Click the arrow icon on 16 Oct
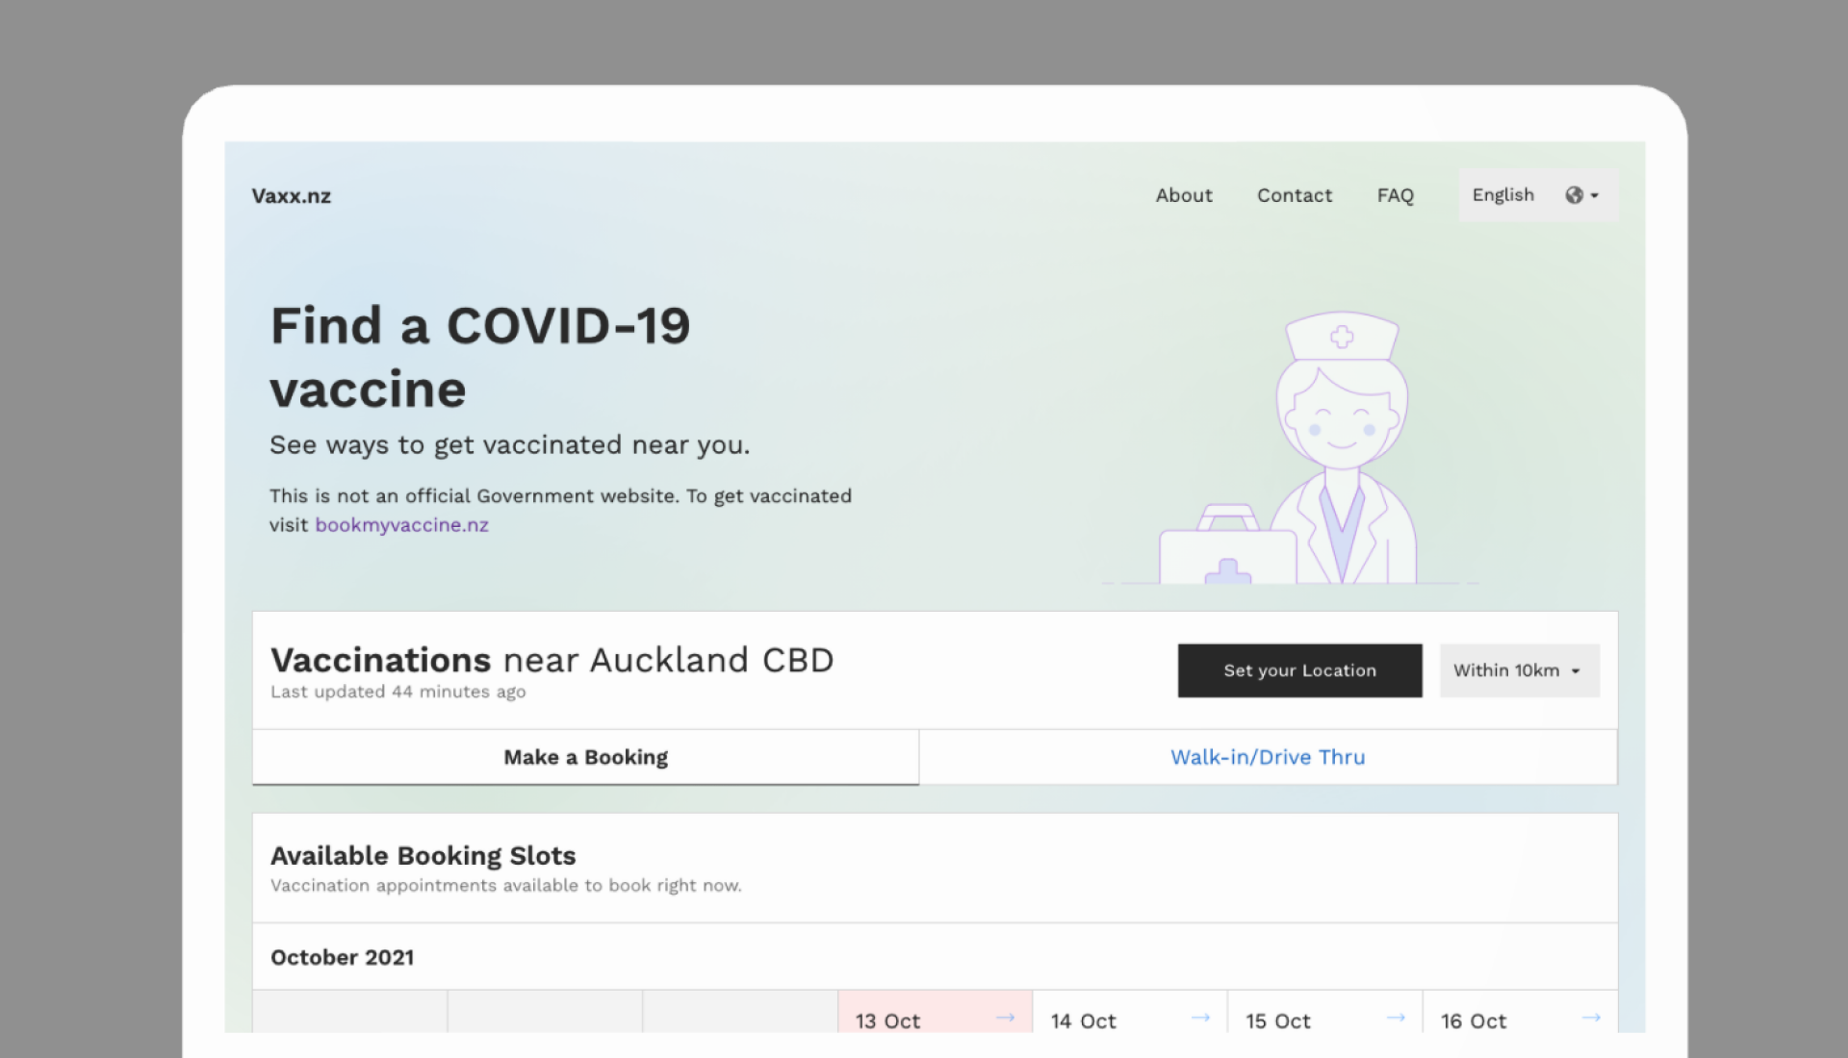 coord(1592,1018)
